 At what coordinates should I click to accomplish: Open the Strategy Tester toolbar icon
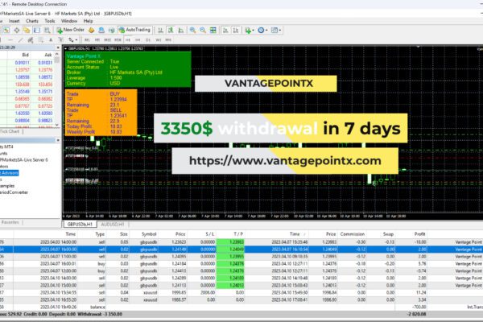(47, 31)
